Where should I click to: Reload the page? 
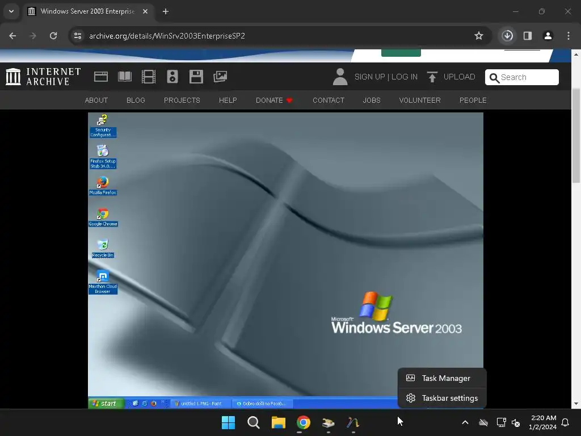[x=53, y=36]
